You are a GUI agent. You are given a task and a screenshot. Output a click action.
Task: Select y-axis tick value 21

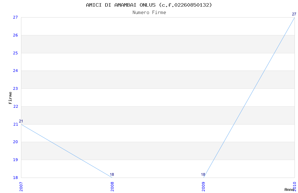click(15, 124)
